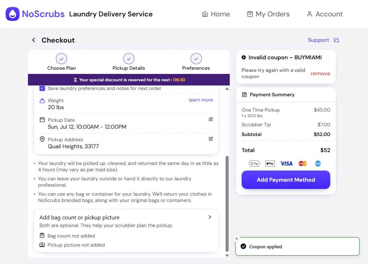
Task: Click the Pickup Address location pin icon
Action: 42,139
